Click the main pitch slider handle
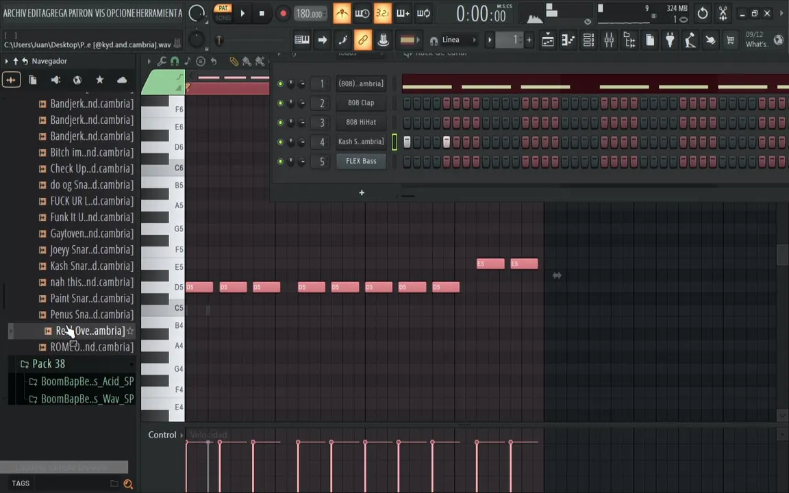This screenshot has width=789, height=493. point(219,41)
